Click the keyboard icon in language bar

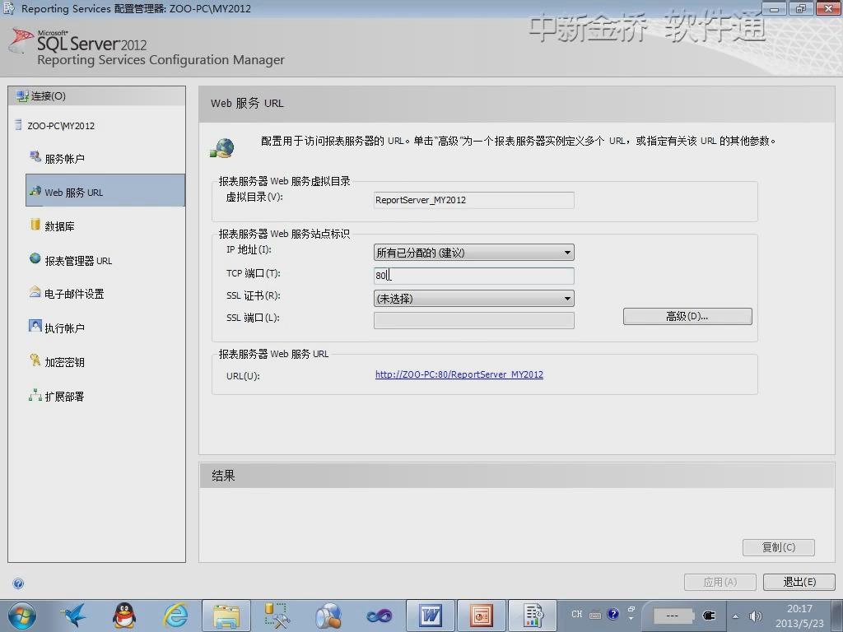pos(595,616)
